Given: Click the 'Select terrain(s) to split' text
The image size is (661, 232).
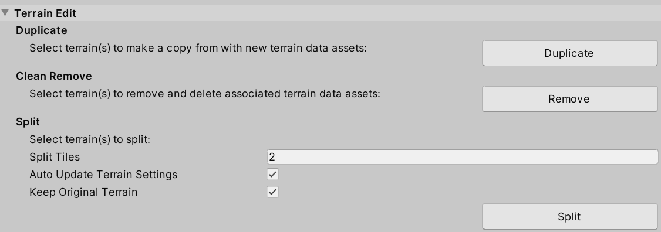Looking at the screenshot, I should click(x=90, y=139).
